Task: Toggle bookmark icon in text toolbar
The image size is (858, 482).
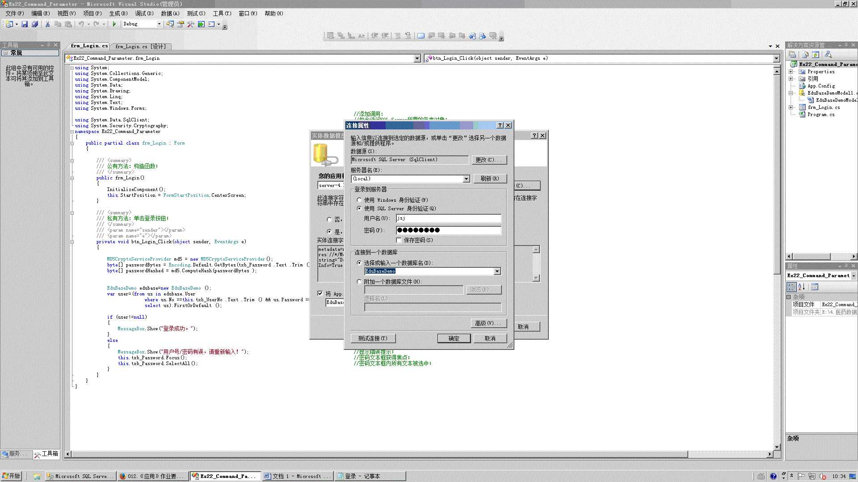Action: 421,36
